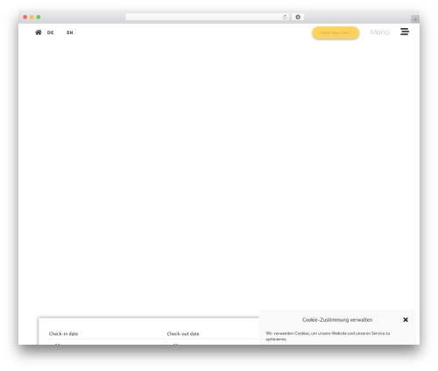Click the green window maximize dot
Viewport: 438px width, 371px height.
coord(39,18)
